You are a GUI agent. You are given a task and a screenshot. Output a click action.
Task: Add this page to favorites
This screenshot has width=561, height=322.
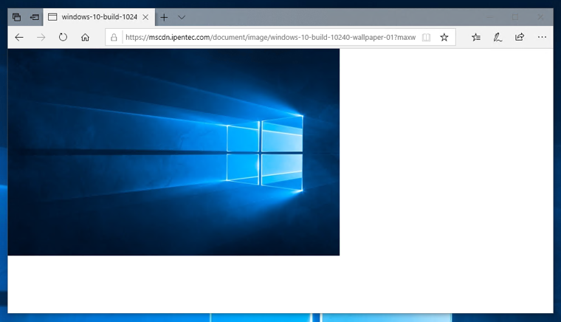(444, 37)
